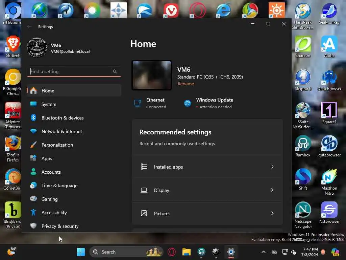Expand Installed apps chevron
The width and height of the screenshot is (346, 260).
point(272,167)
